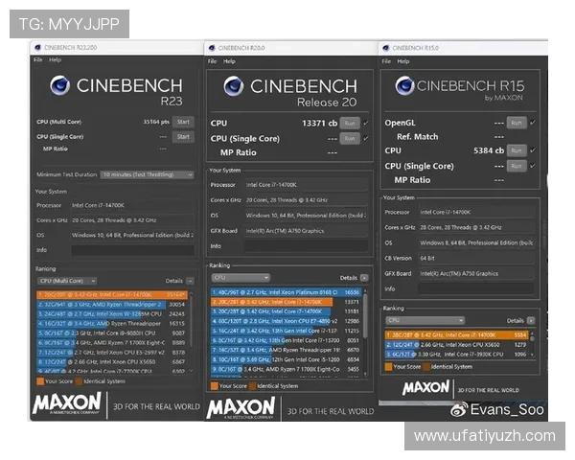This screenshot has width=575, height=460.
Task: Toggle the OpenGL test checkmark in R15
Action: tap(533, 123)
